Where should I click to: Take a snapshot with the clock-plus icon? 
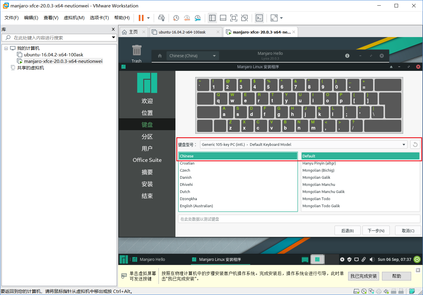[176, 18]
